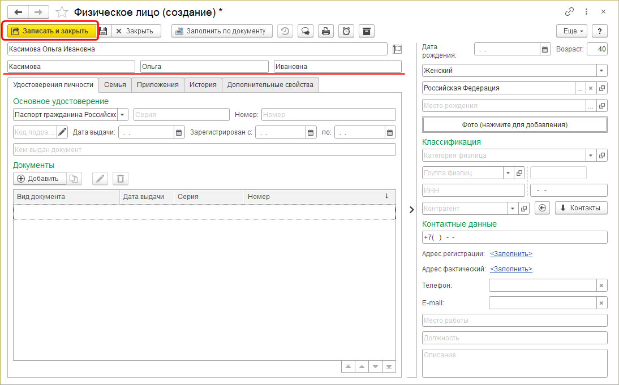The height and width of the screenshot is (385, 619).
Task: Open the discussion chat bubble icon
Action: 305,31
